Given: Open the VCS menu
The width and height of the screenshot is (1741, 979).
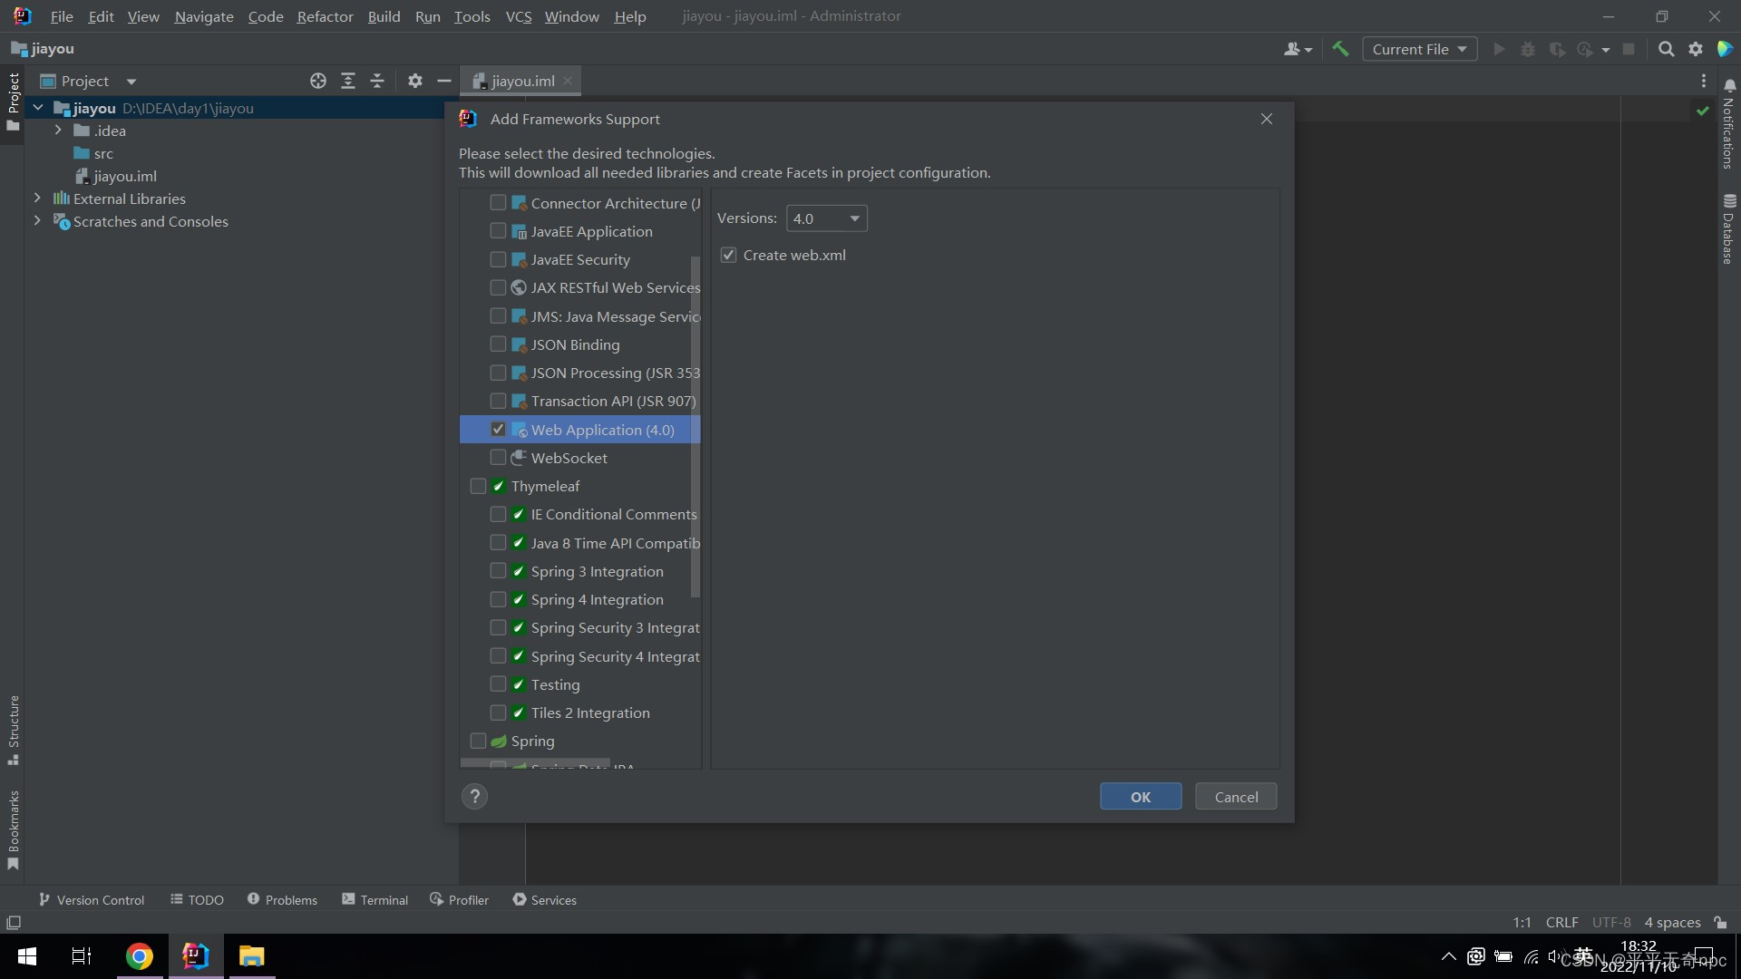Looking at the screenshot, I should [x=518, y=16].
